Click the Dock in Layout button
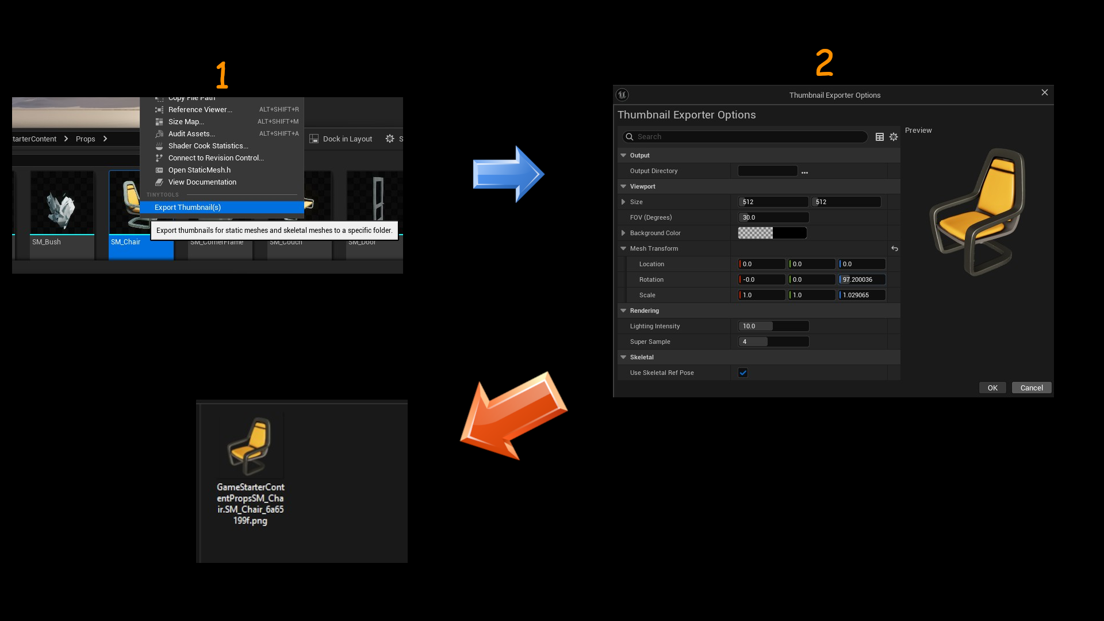1104x621 pixels. pos(341,139)
